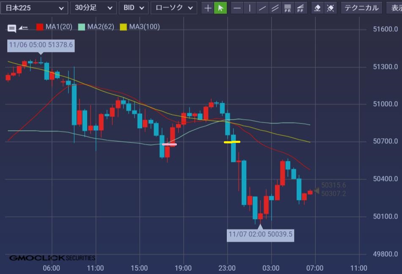Screen dimensions: 402x274
Task: Select the Fibonacci fan FF tool
Action: (x=300, y=8)
